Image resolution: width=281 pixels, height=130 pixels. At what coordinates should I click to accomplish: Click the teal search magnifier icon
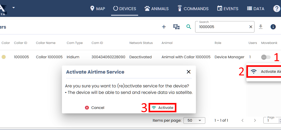[189, 27]
